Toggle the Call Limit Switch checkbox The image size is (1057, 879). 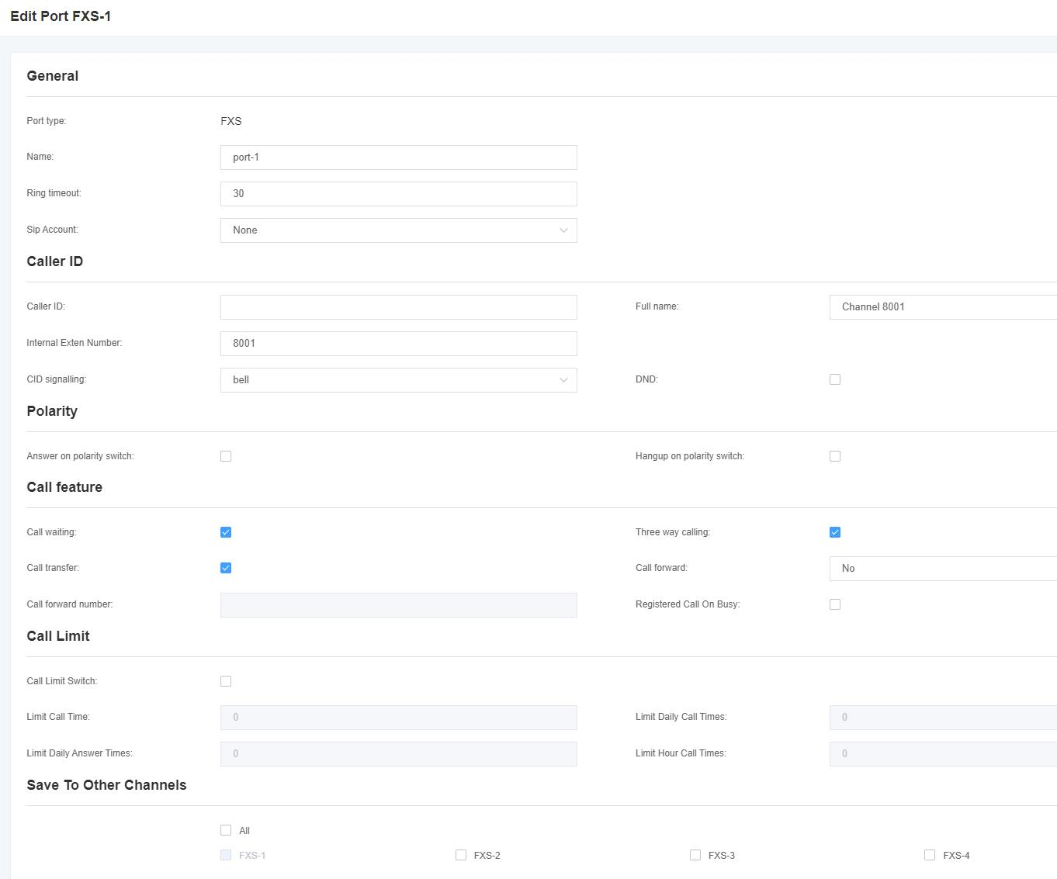(226, 681)
